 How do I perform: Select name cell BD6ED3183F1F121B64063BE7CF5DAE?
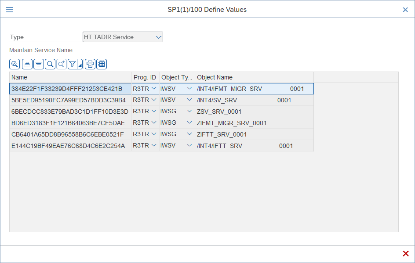pos(70,123)
